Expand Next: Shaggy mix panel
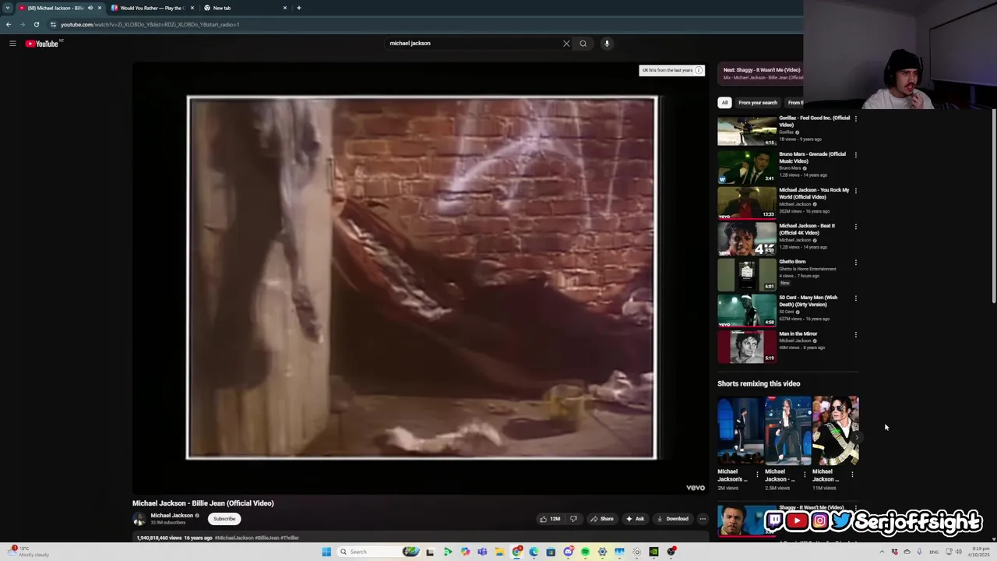 (760, 73)
